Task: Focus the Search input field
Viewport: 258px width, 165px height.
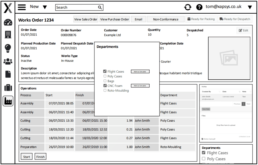Action: click(79, 7)
